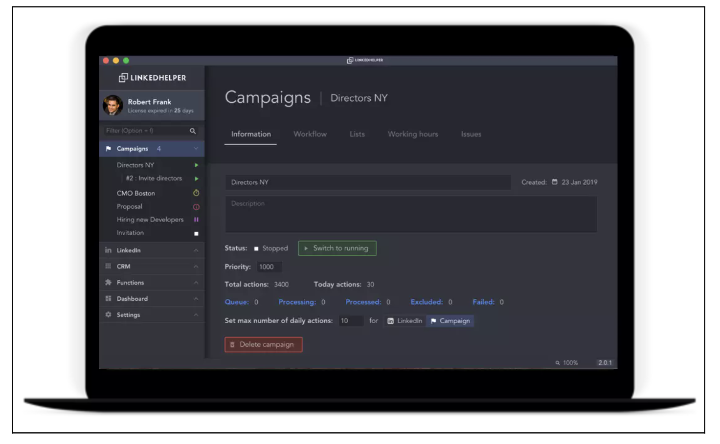Image resolution: width=720 pixels, height=444 pixels.
Task: Expand the CRM section
Action: pos(196,266)
